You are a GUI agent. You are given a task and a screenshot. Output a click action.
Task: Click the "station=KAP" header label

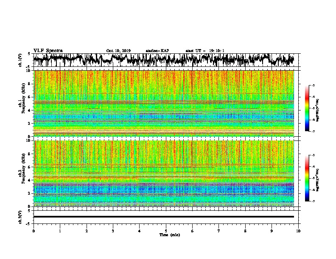(x=157, y=51)
